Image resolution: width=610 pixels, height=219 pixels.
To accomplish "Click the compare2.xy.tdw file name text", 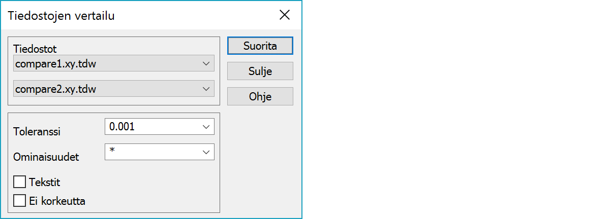I will 56,89.
